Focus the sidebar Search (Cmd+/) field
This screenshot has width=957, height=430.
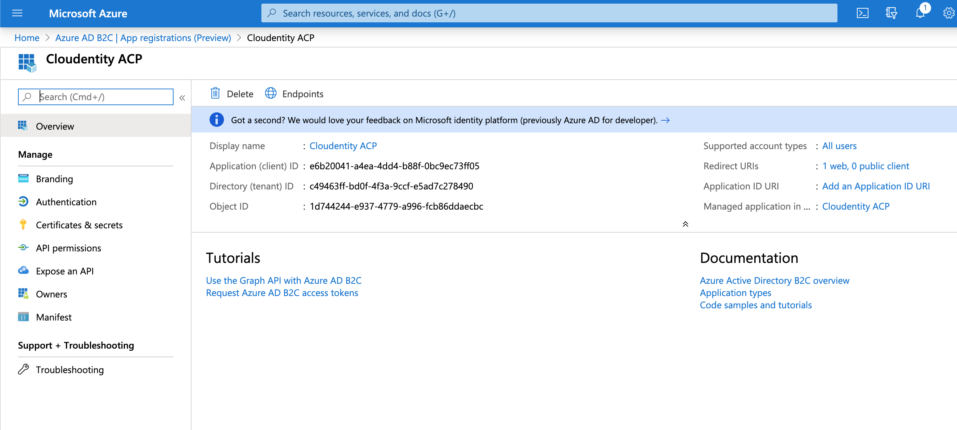click(x=96, y=97)
